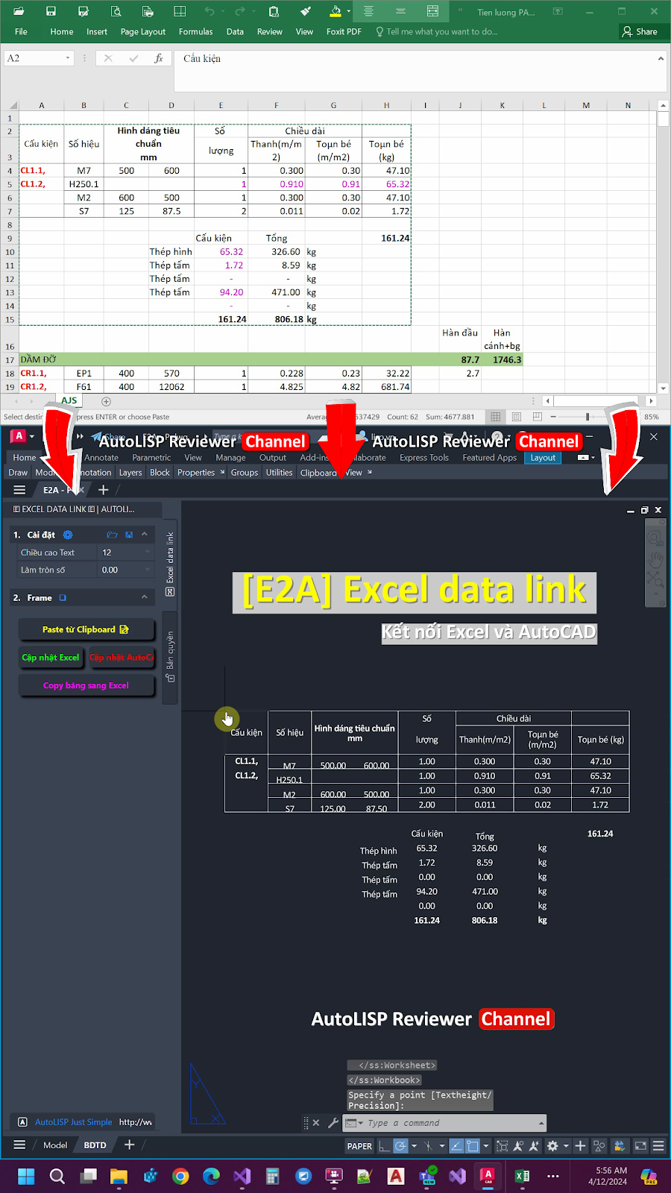Add a new drawing tab with plus icon
This screenshot has width=671, height=1193.
point(104,490)
